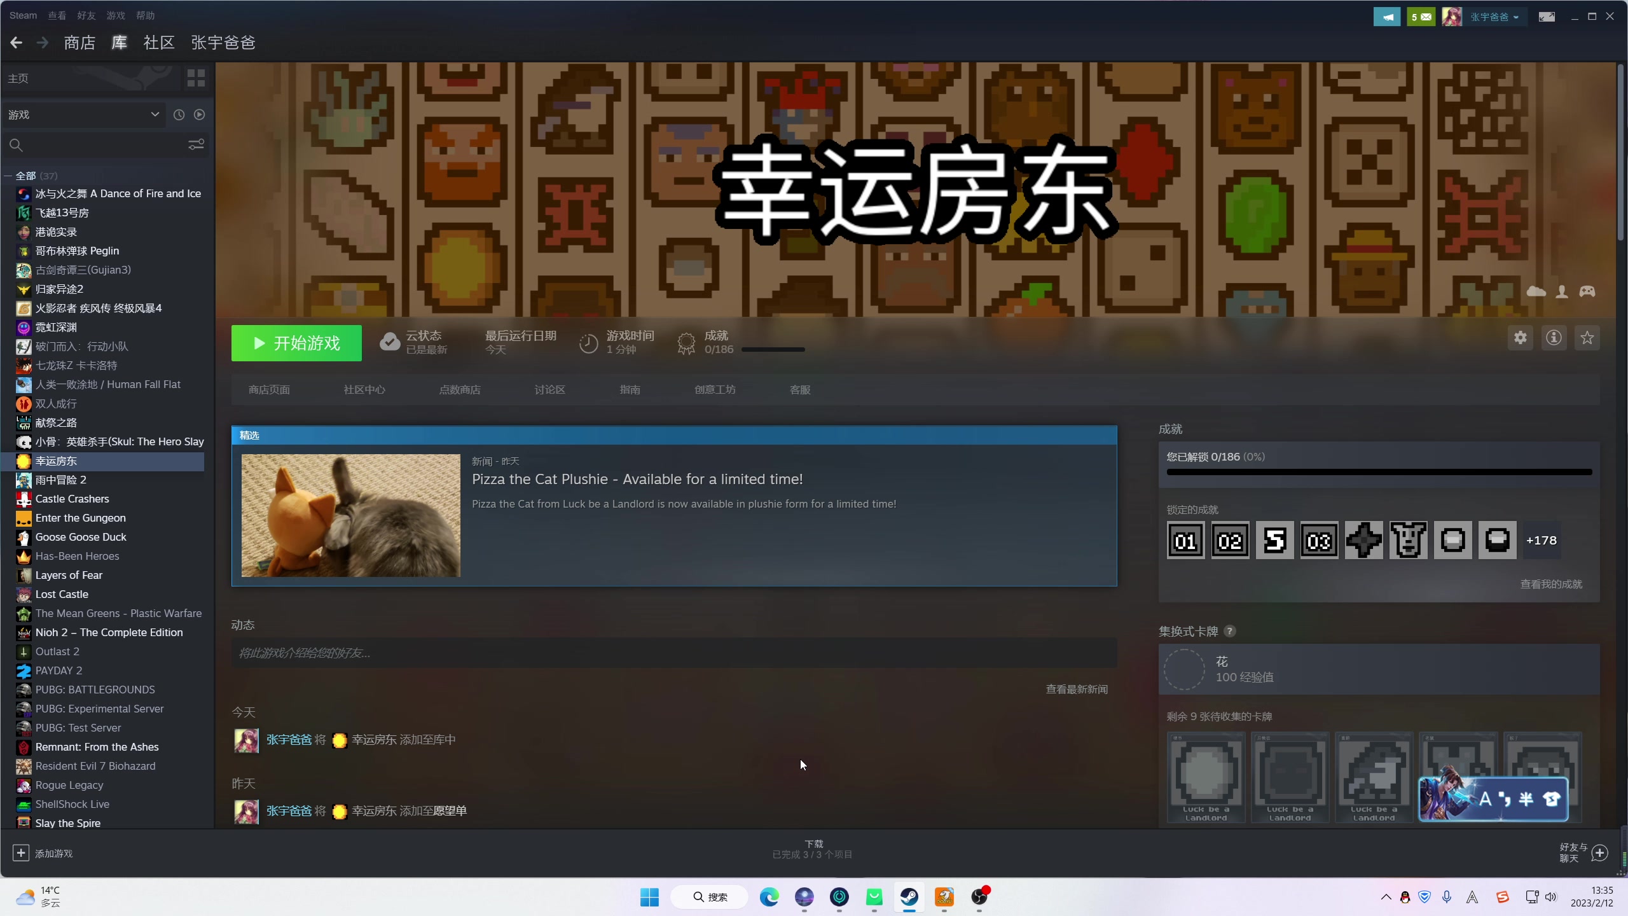Open Pizza the Cat Plushie news thumbnail

click(x=350, y=515)
